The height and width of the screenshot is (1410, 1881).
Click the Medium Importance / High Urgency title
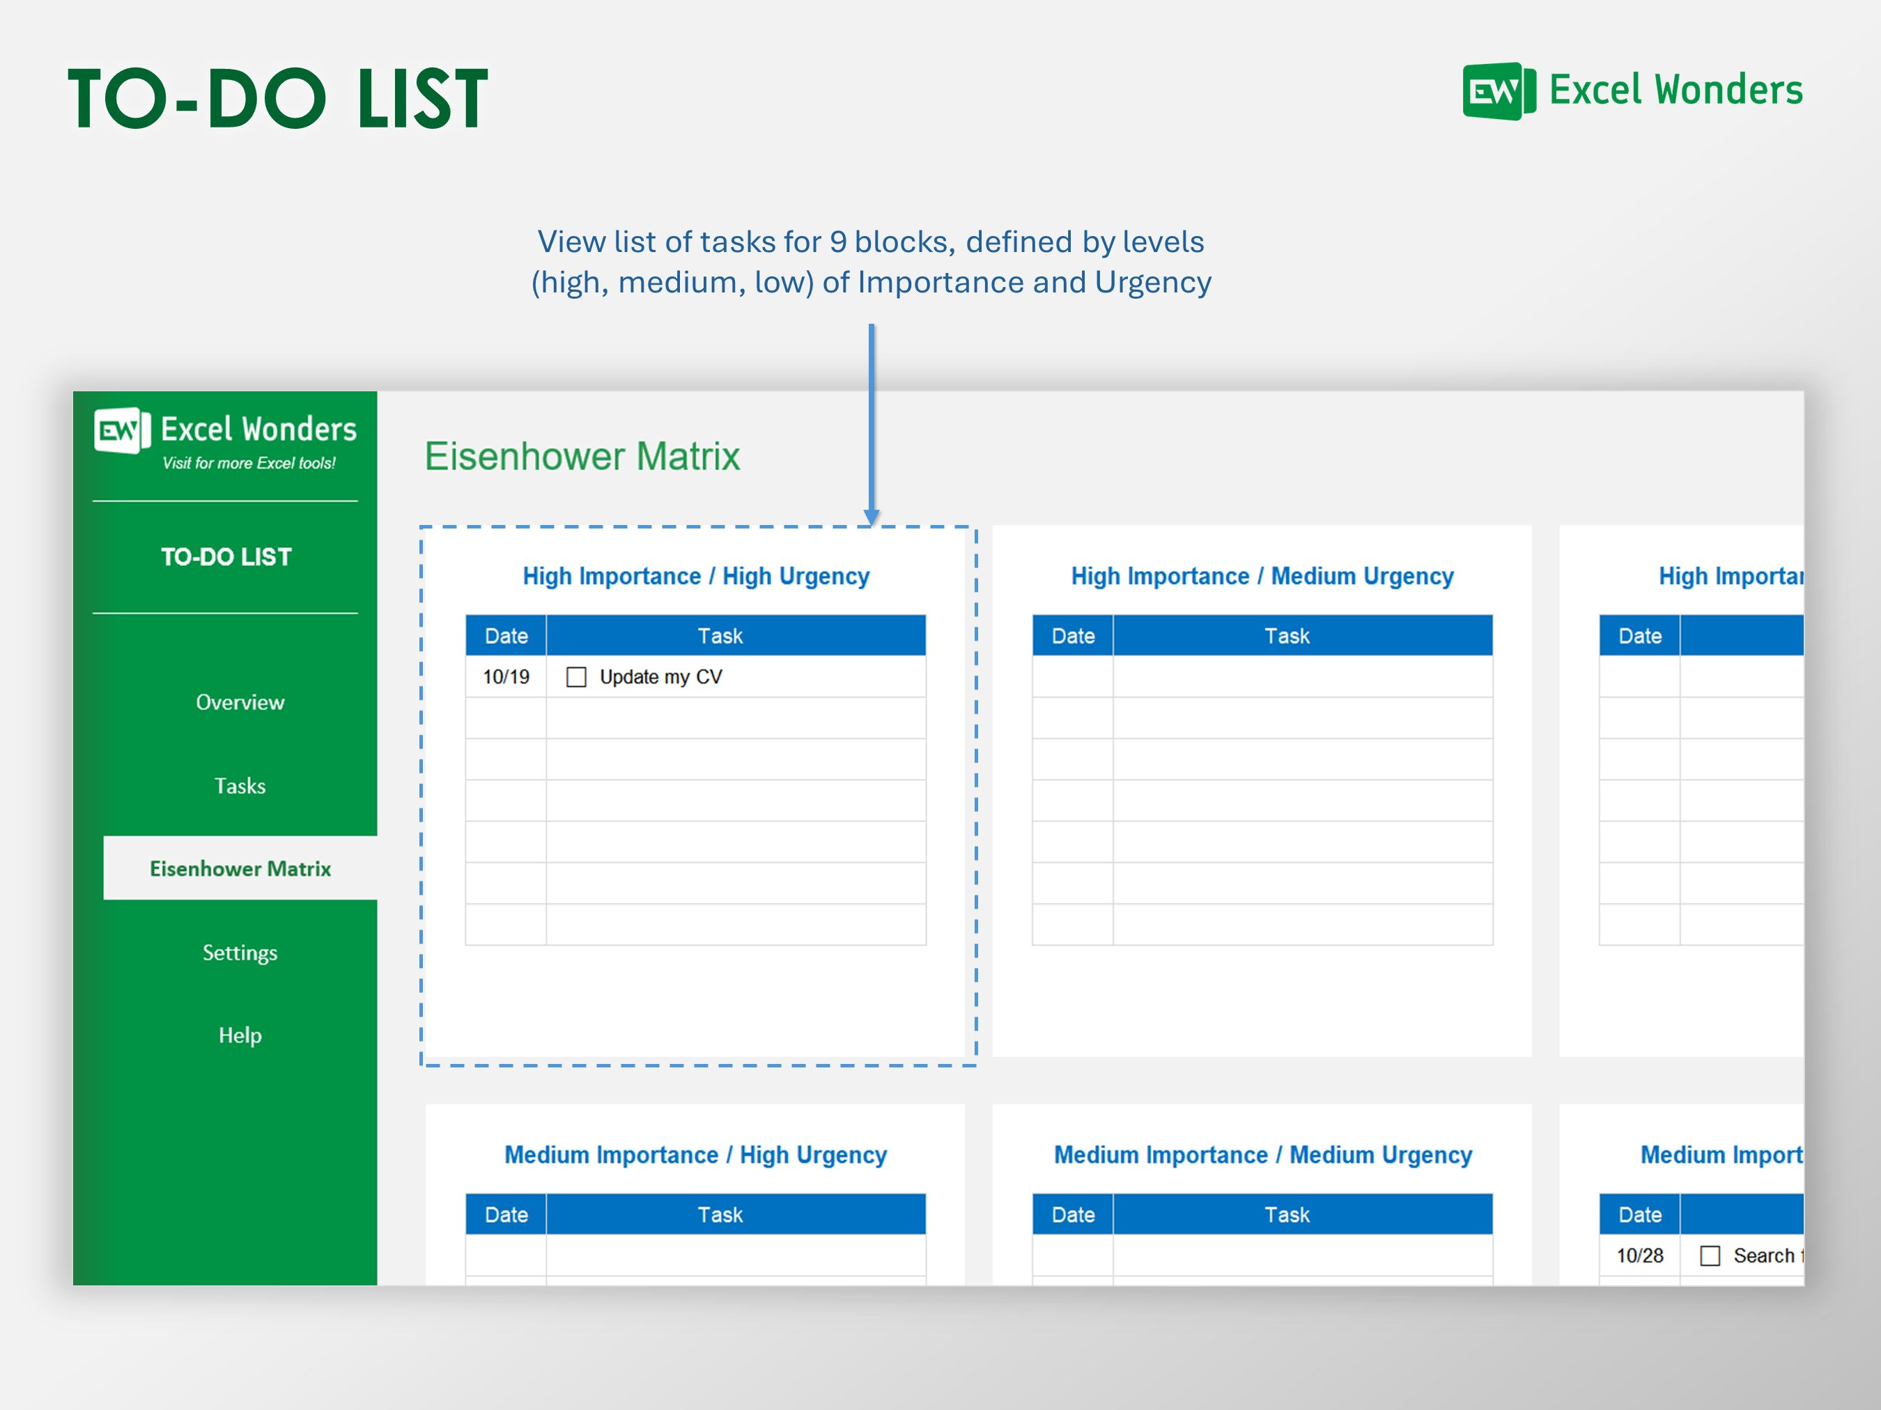pos(695,1154)
